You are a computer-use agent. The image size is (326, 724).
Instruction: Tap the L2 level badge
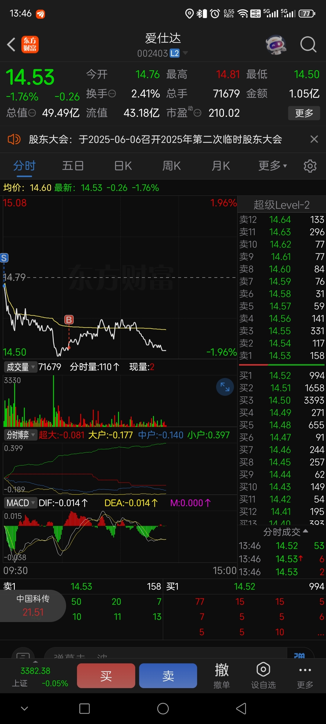tap(175, 53)
